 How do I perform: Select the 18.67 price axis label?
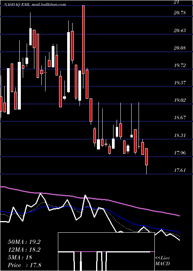(x=180, y=118)
